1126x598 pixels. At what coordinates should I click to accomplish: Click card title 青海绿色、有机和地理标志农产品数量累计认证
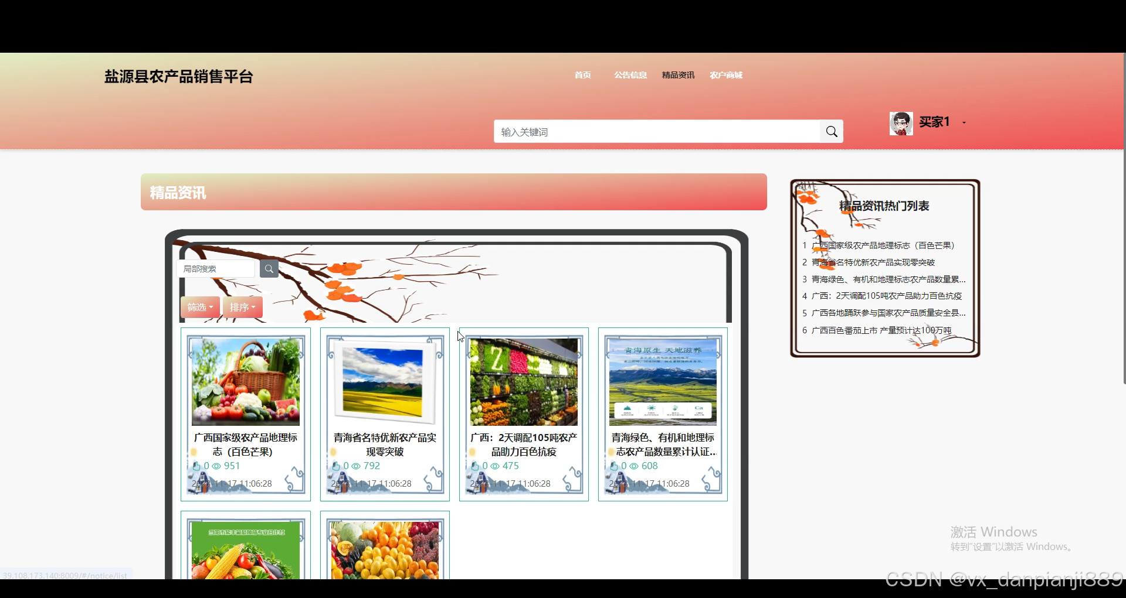[663, 445]
